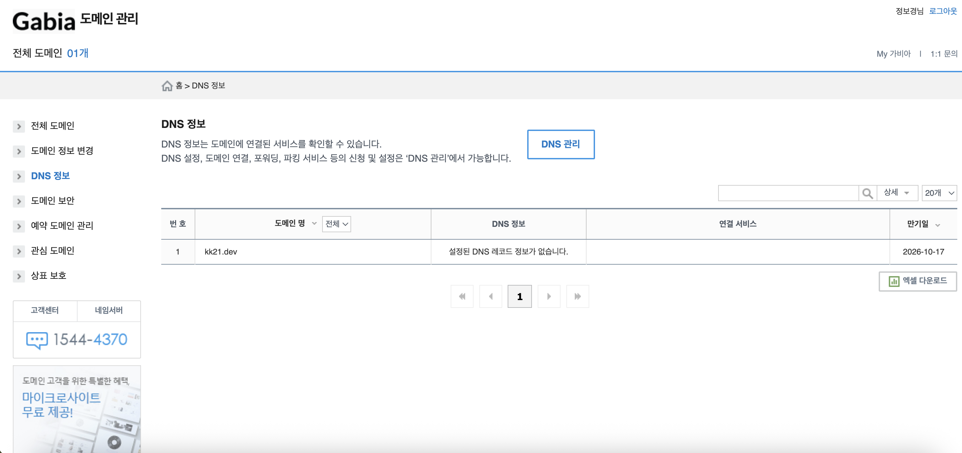Open the 전체 domain filter dropdown
The image size is (962, 453).
337,224
